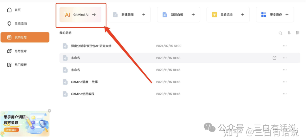Open the sort order icon
306x140 pixels.
(x=289, y=33)
